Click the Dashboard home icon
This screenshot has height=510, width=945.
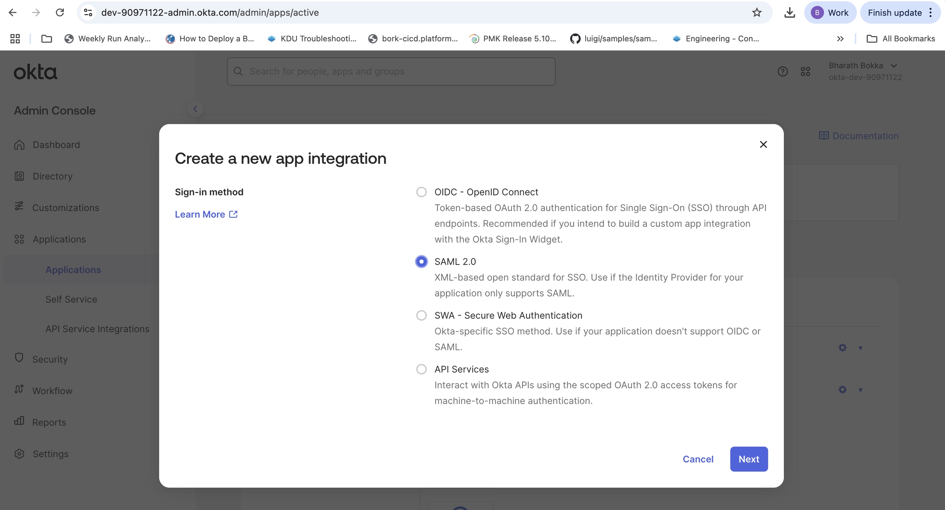[19, 145]
